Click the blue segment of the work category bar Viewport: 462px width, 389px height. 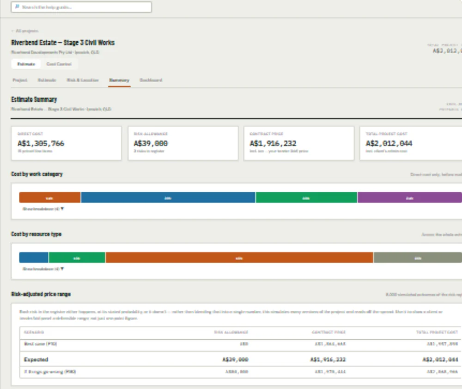168,197
